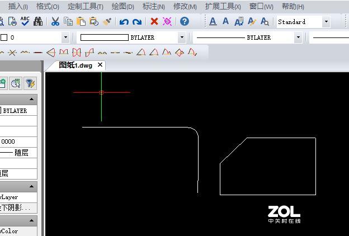Collapse the first properties section
Image resolution: width=349 pixels, height=236 pixels.
point(32,100)
